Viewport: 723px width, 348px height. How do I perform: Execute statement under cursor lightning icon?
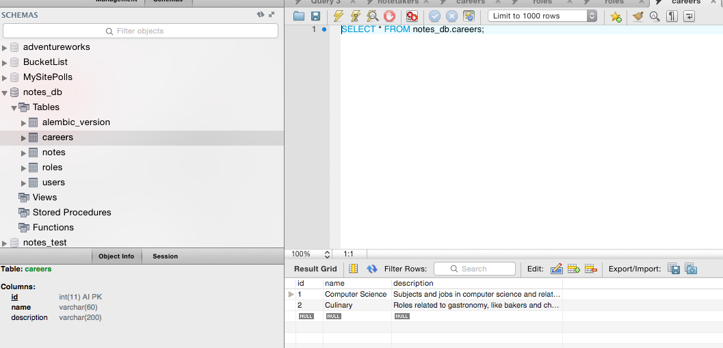click(x=355, y=16)
